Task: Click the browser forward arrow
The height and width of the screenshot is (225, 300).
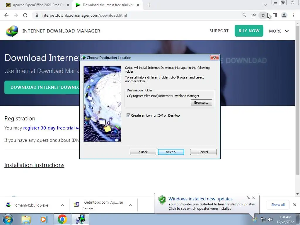Action: click(x=16, y=15)
